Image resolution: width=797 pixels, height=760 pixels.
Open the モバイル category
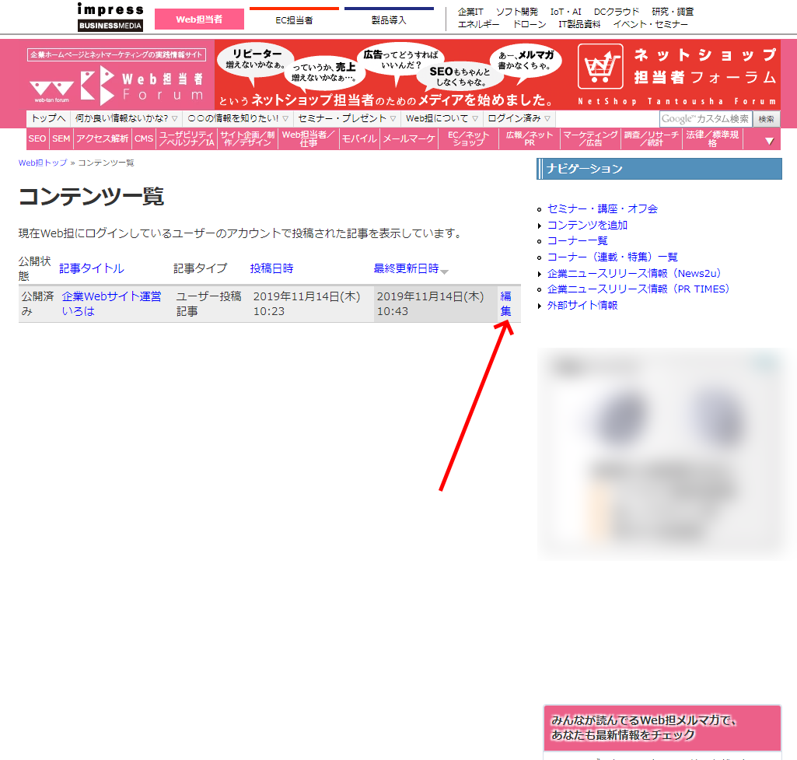click(x=359, y=138)
